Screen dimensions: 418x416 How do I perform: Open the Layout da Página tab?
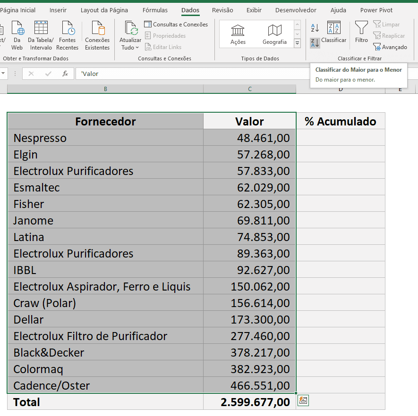point(104,10)
